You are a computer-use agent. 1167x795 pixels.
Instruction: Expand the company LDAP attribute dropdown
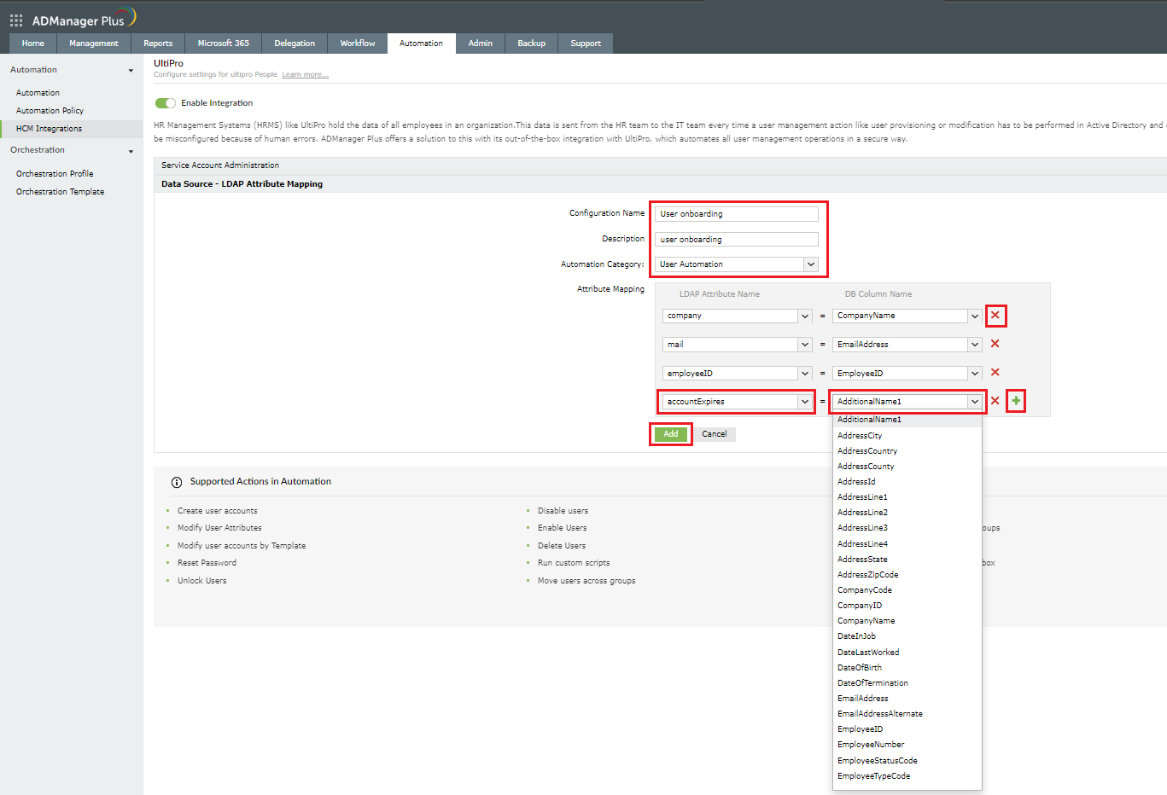(804, 316)
